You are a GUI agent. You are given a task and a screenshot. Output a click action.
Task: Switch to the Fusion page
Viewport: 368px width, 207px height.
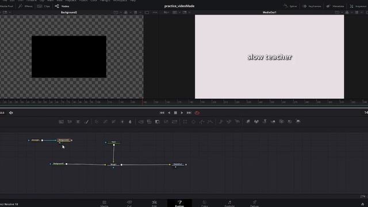[x=179, y=204]
